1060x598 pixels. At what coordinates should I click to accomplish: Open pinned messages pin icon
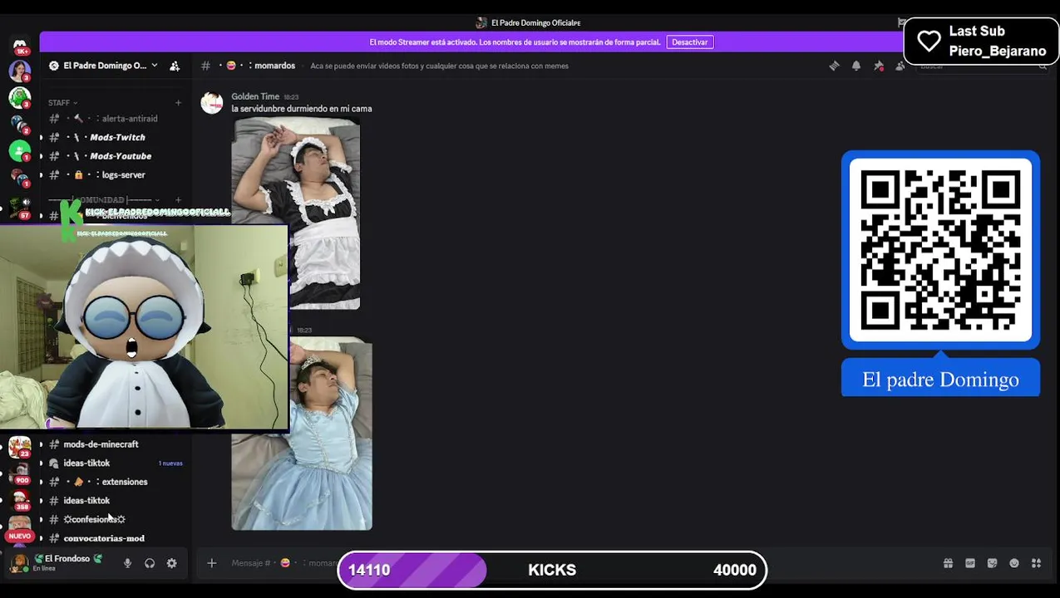click(879, 66)
